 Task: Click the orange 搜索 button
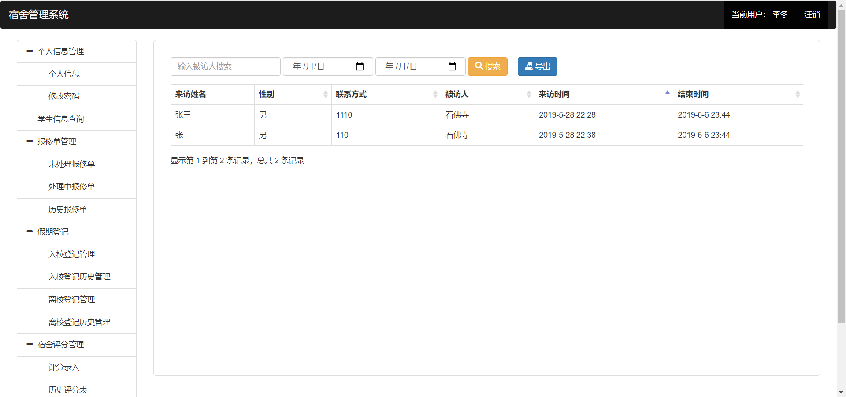tap(488, 66)
